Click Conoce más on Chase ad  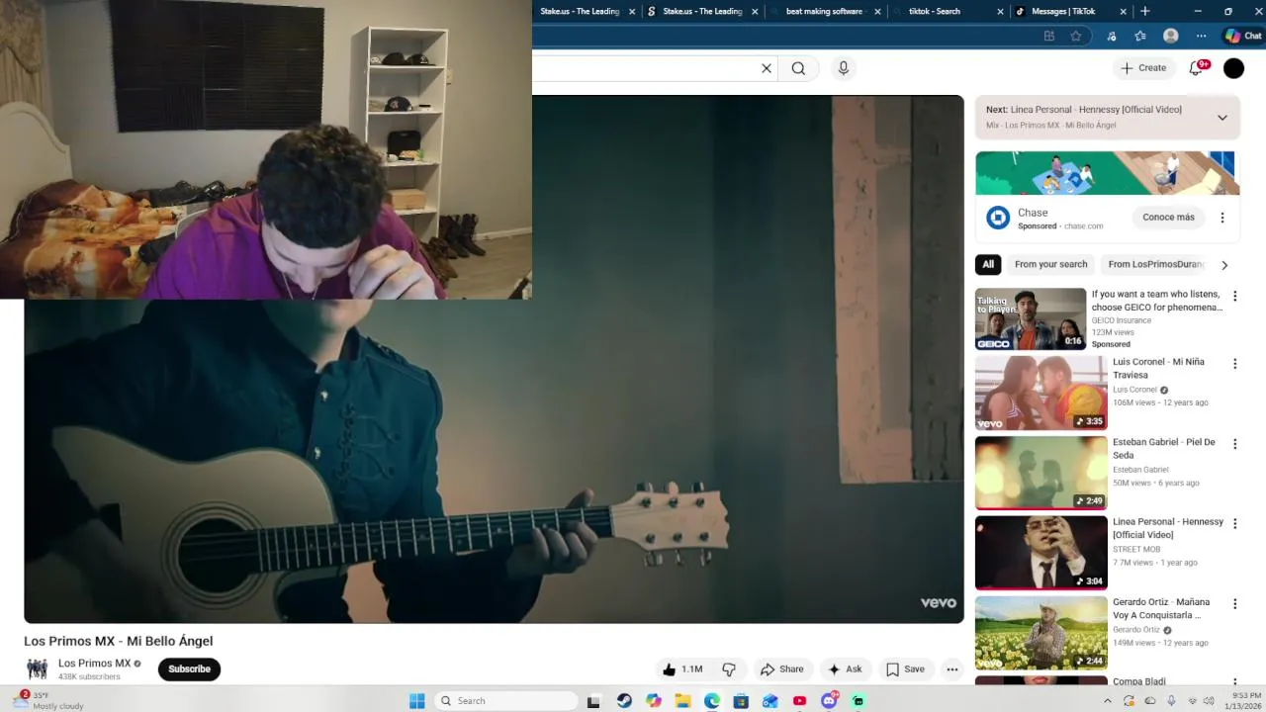1168,218
